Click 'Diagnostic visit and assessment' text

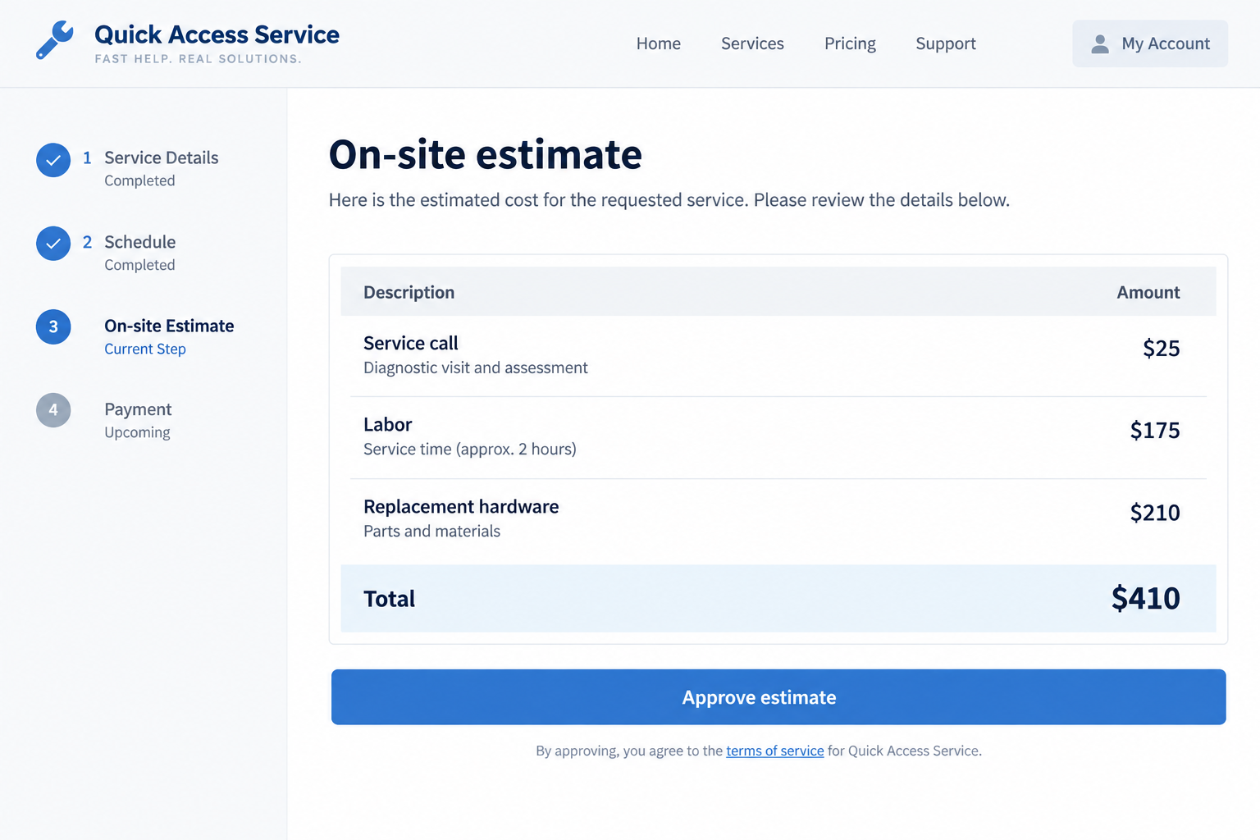point(476,367)
